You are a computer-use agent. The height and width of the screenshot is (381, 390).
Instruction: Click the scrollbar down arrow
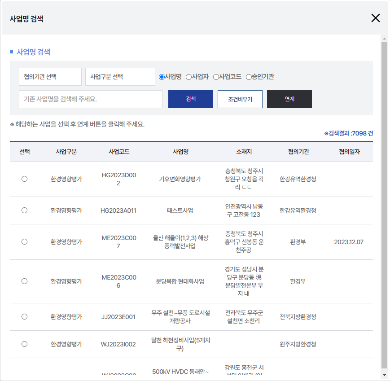384,375
